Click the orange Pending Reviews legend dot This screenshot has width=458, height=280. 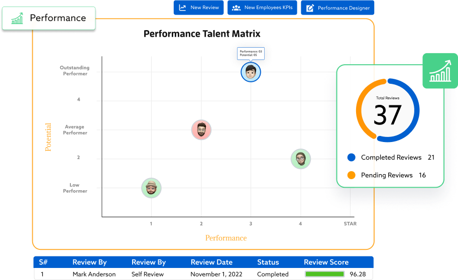coord(352,175)
